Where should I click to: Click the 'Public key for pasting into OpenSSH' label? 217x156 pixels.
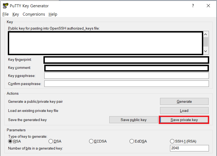click(54, 29)
